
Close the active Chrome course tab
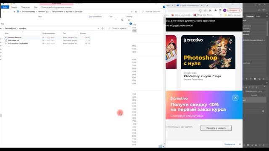point(202,5)
